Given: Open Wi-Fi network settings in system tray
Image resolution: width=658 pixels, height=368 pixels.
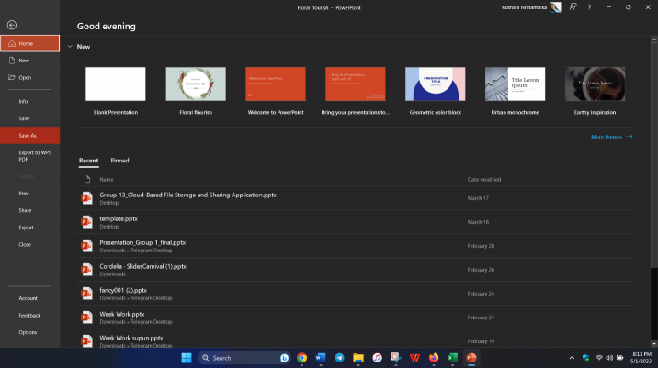Looking at the screenshot, I should click(x=599, y=358).
